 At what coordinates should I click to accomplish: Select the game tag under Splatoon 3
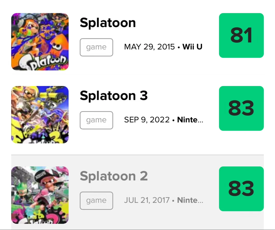[x=96, y=120]
